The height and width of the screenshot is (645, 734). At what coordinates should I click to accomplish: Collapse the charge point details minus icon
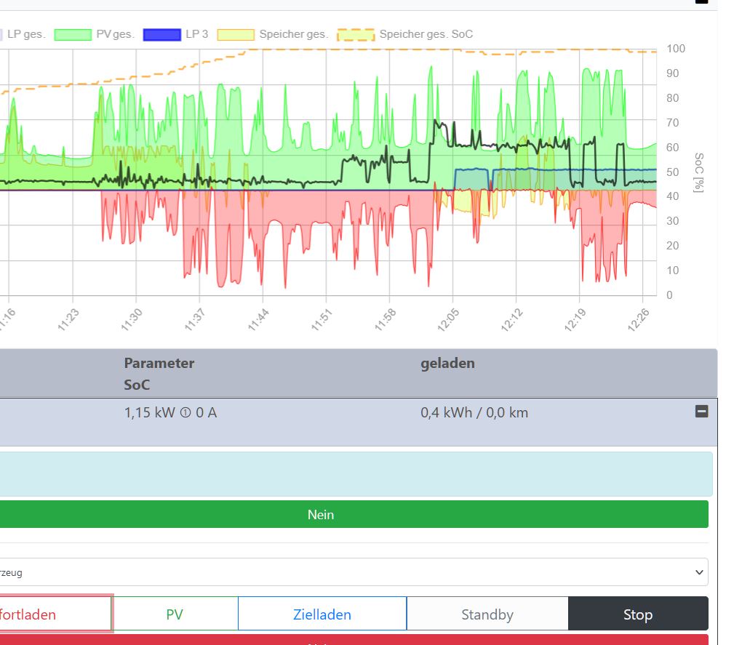[x=701, y=412]
